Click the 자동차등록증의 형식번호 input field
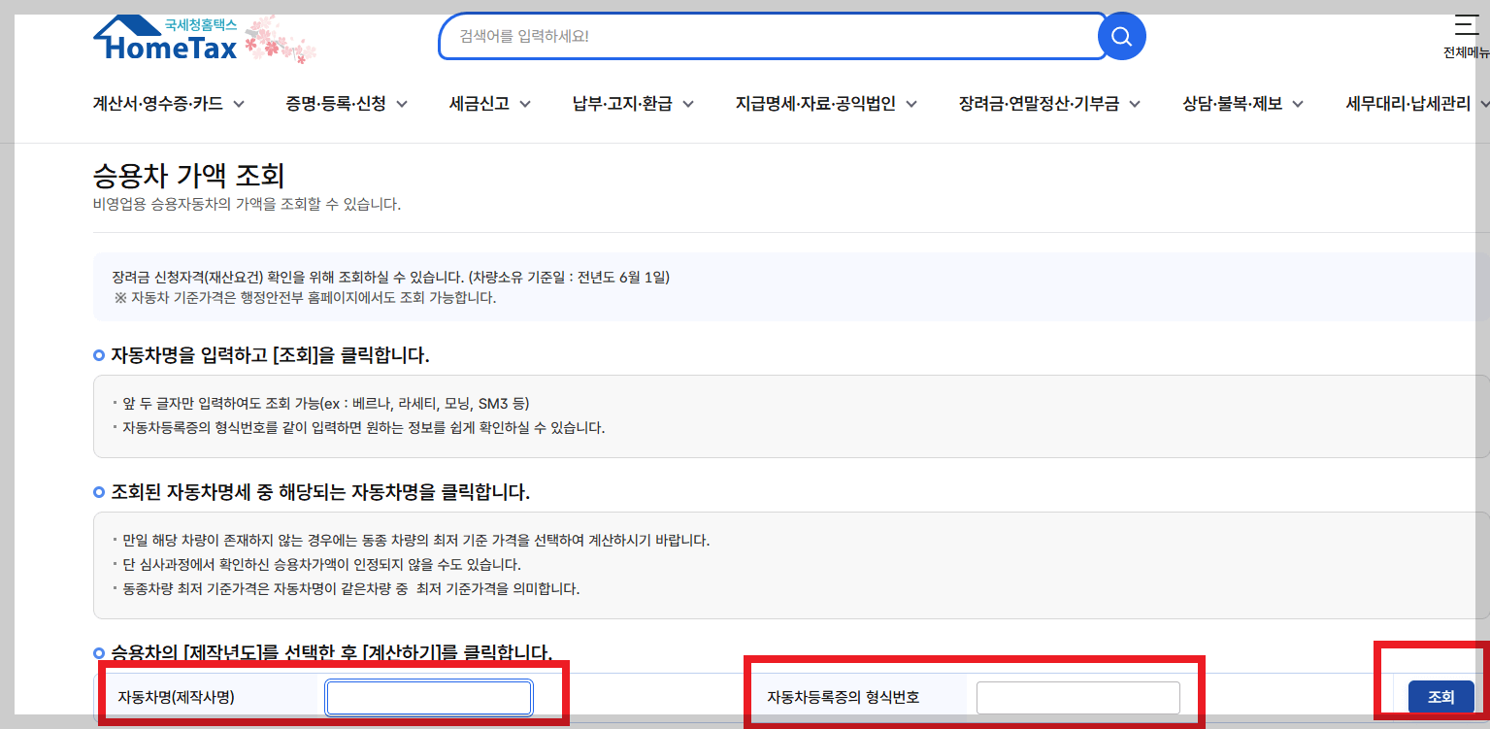1490x729 pixels. coord(1077,697)
